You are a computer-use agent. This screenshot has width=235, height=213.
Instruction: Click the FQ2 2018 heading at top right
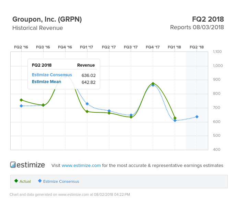point(208,19)
